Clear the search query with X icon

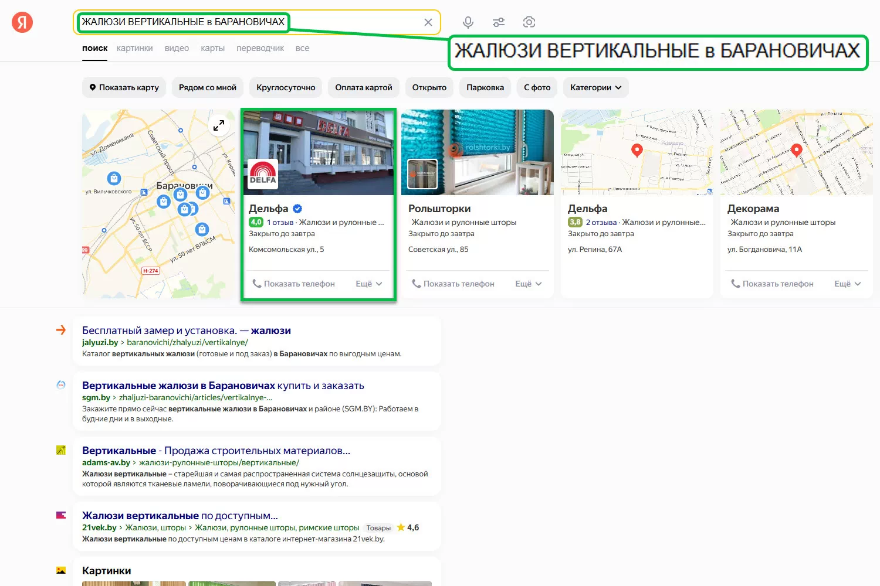(428, 22)
